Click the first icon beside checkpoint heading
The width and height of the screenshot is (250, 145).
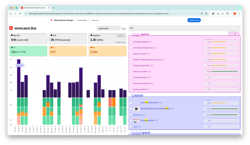(x=143, y=133)
